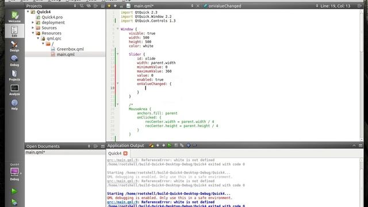Minimize the Application Output pane
This screenshot has width=368, height=207.
(x=354, y=145)
